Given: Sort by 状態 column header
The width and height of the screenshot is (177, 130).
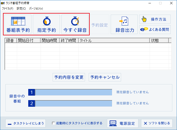Looking at the screenshot, I should point(159,40).
